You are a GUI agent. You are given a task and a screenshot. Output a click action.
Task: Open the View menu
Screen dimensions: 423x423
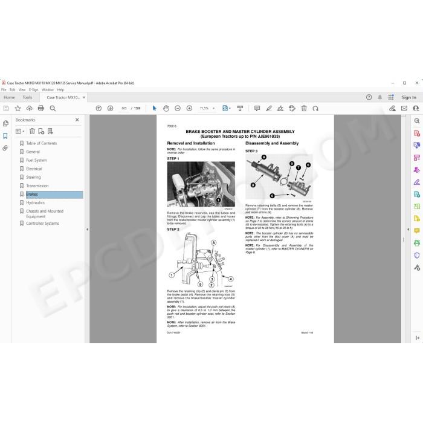pos(22,90)
